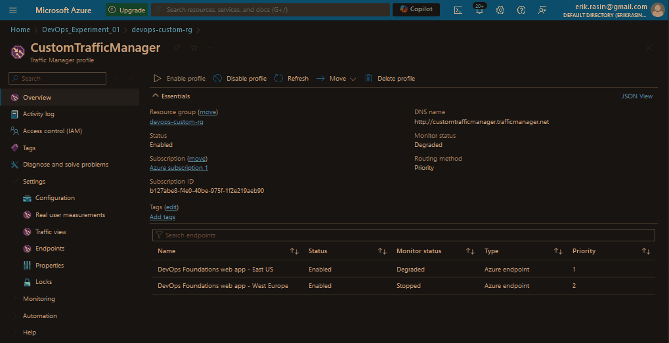Select Overview in the left menu
This screenshot has height=343, width=669.
point(70,97)
